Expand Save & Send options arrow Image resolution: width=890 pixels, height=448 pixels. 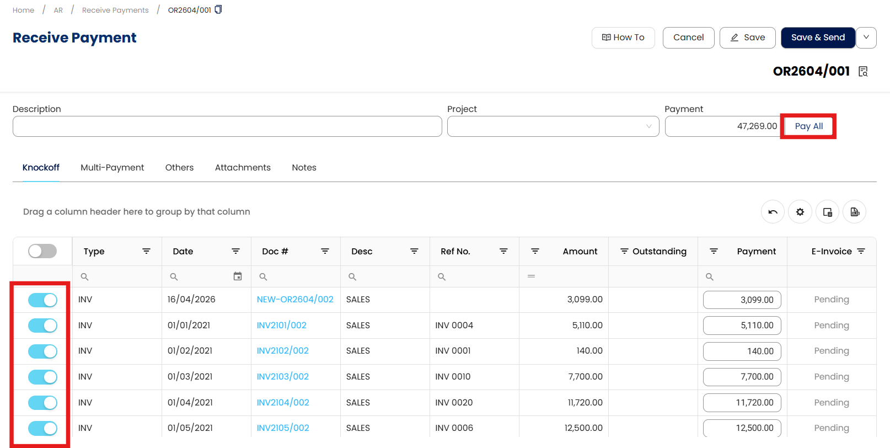pyautogui.click(x=866, y=38)
